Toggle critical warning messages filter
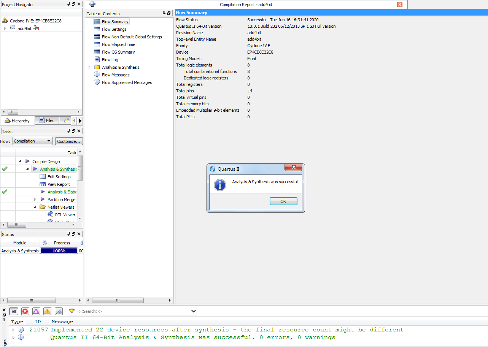This screenshot has width=488, height=347. (x=36, y=311)
